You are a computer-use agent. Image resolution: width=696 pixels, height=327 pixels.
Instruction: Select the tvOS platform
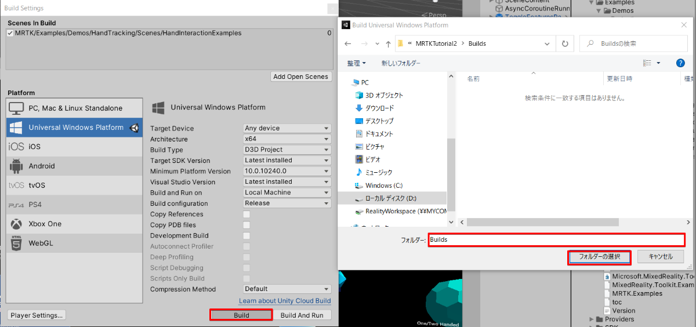74,185
